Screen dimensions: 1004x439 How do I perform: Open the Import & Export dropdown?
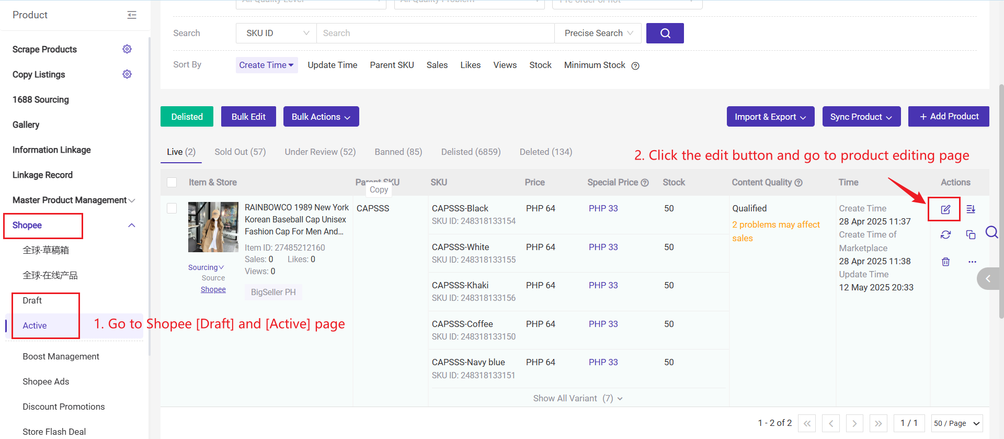coord(770,117)
